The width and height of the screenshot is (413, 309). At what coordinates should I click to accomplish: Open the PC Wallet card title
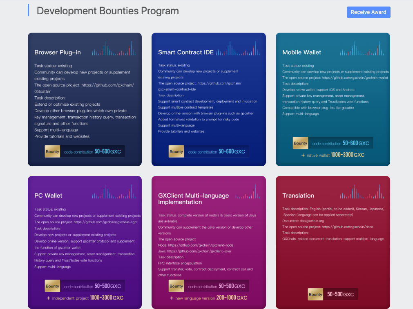click(48, 196)
